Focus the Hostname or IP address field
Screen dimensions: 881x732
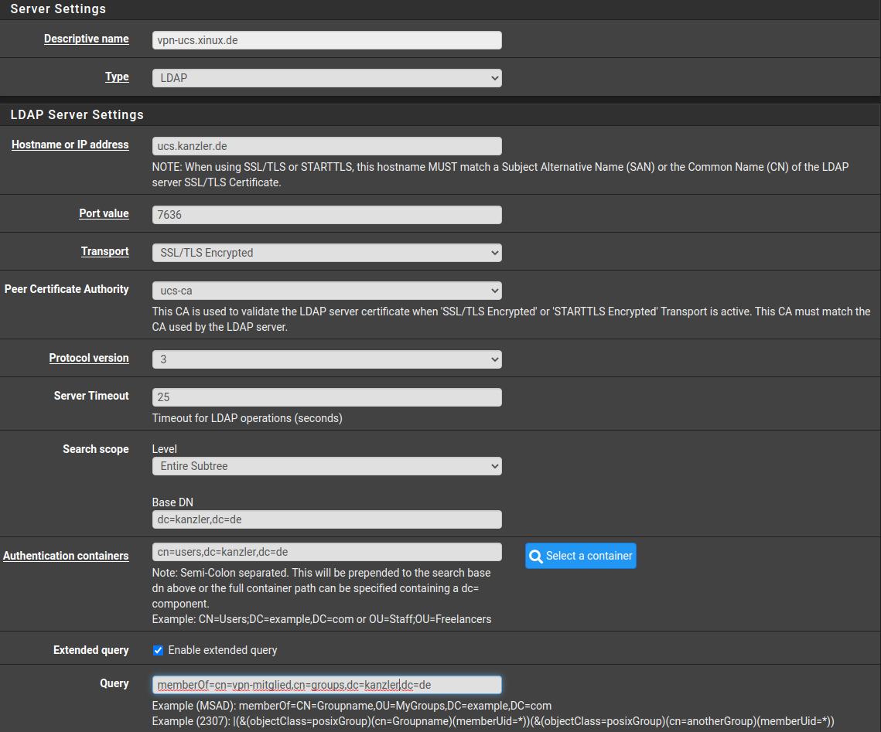[326, 146]
